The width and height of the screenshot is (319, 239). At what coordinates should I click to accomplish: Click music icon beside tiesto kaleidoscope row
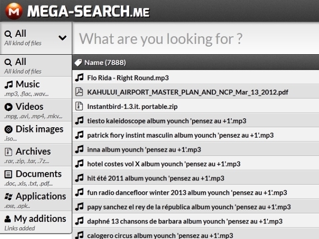click(x=79, y=121)
